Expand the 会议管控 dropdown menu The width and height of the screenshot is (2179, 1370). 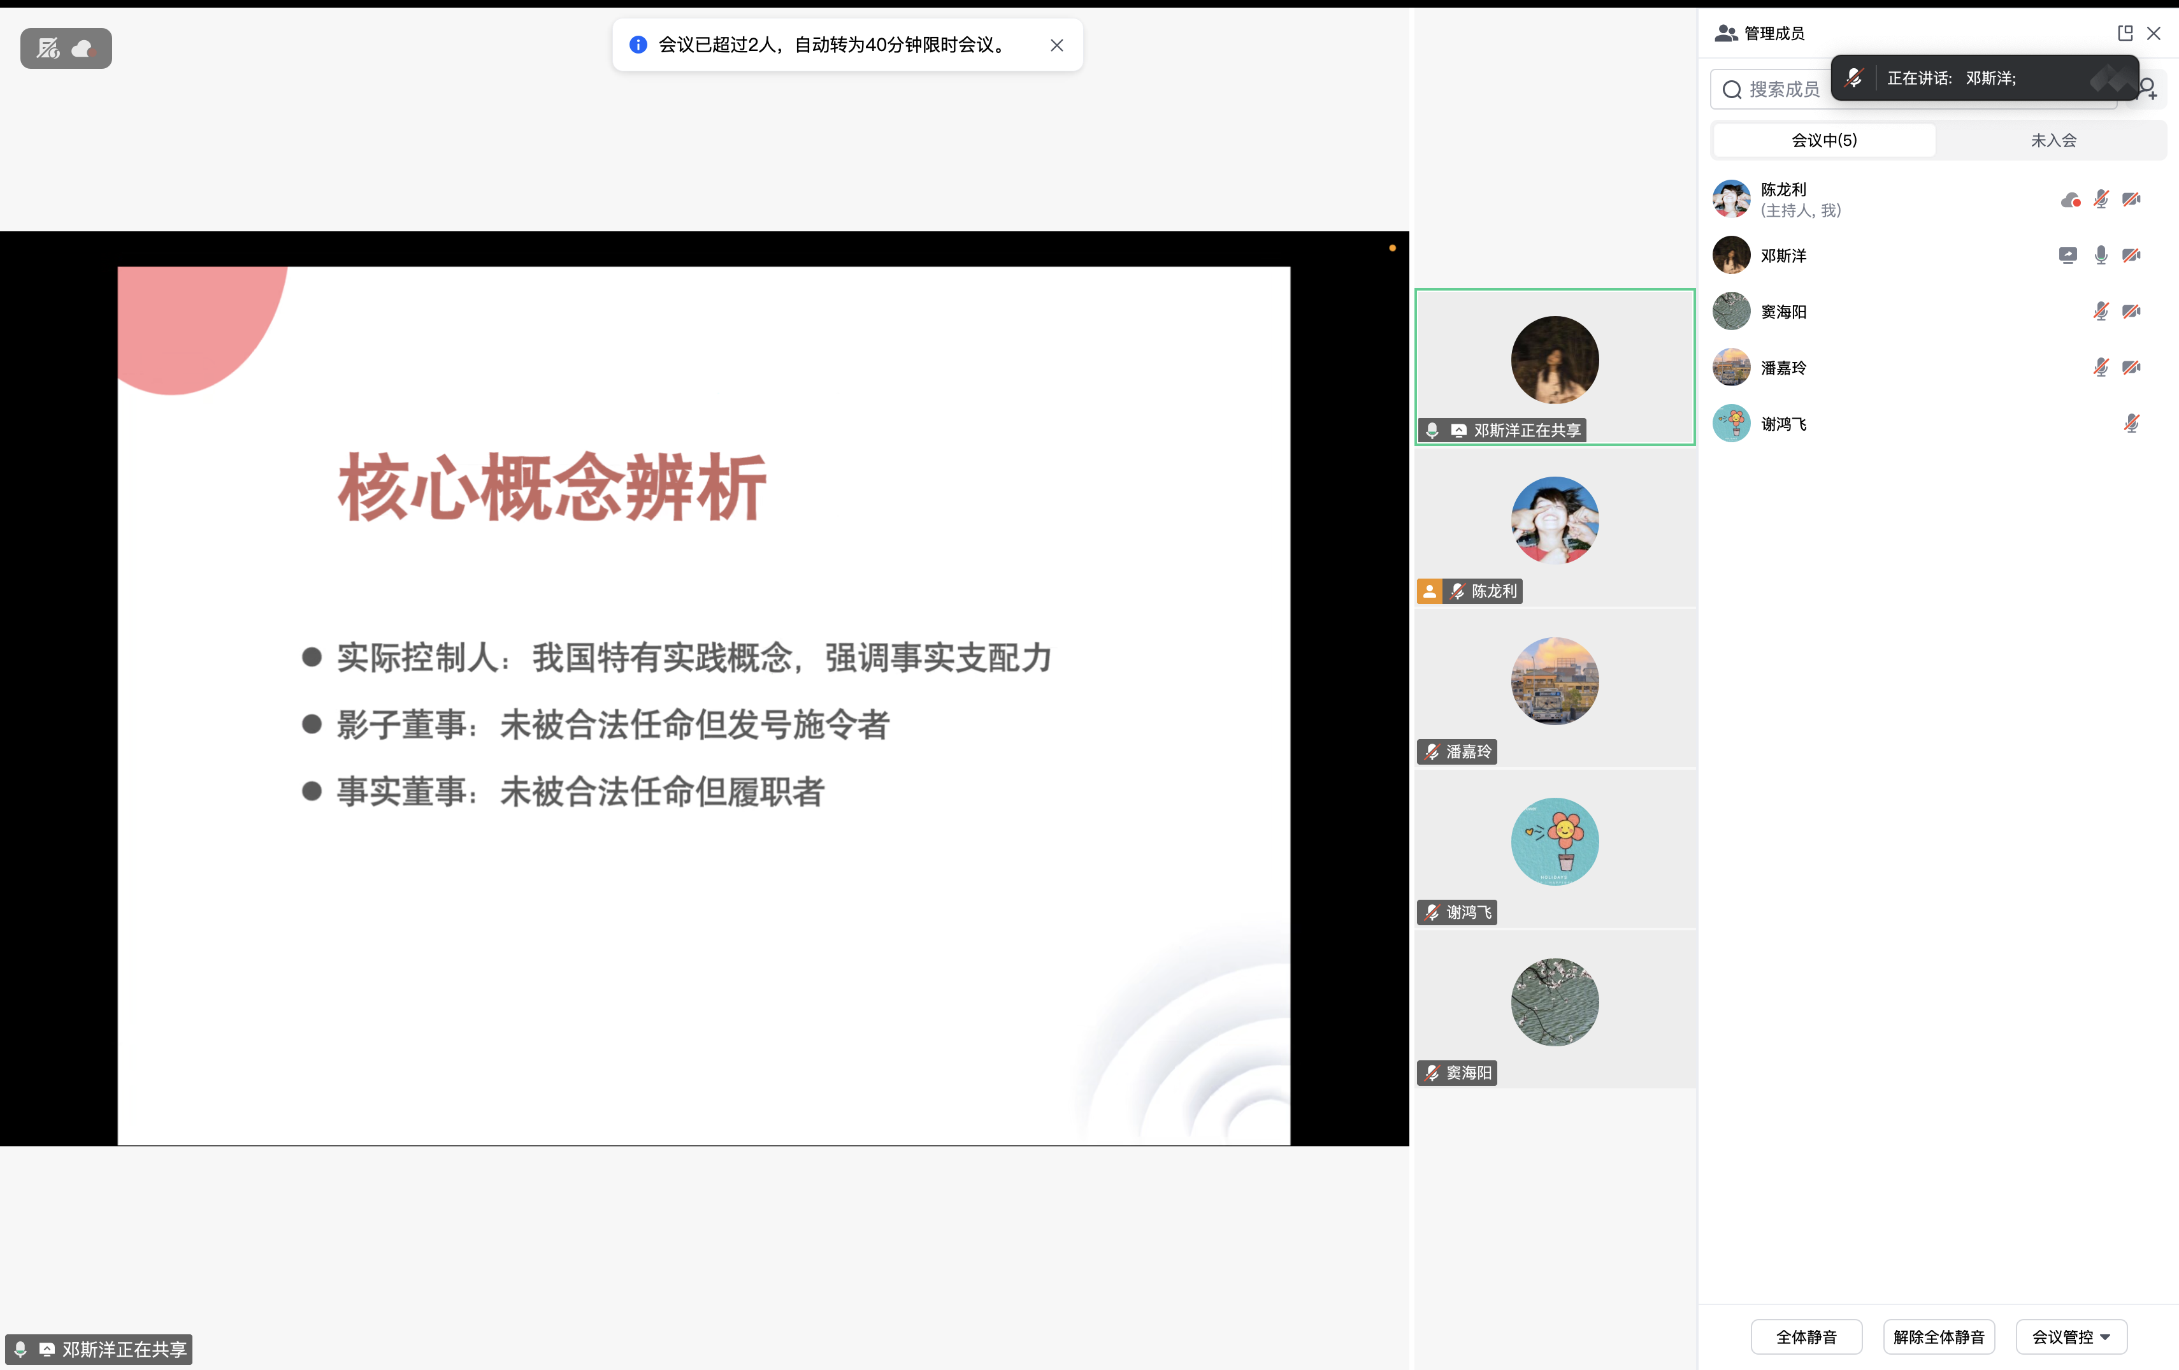(2071, 1336)
